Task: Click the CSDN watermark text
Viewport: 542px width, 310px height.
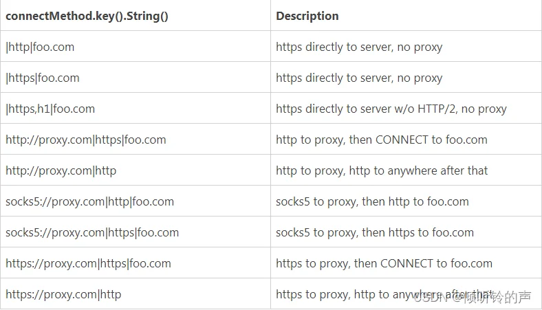Action: [x=472, y=297]
